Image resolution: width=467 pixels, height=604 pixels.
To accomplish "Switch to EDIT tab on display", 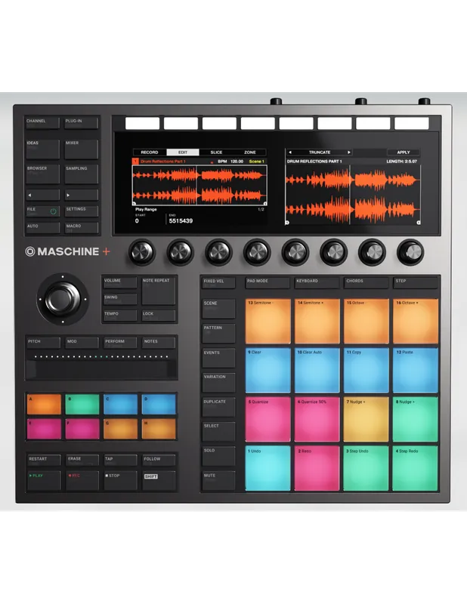I will tap(183, 153).
